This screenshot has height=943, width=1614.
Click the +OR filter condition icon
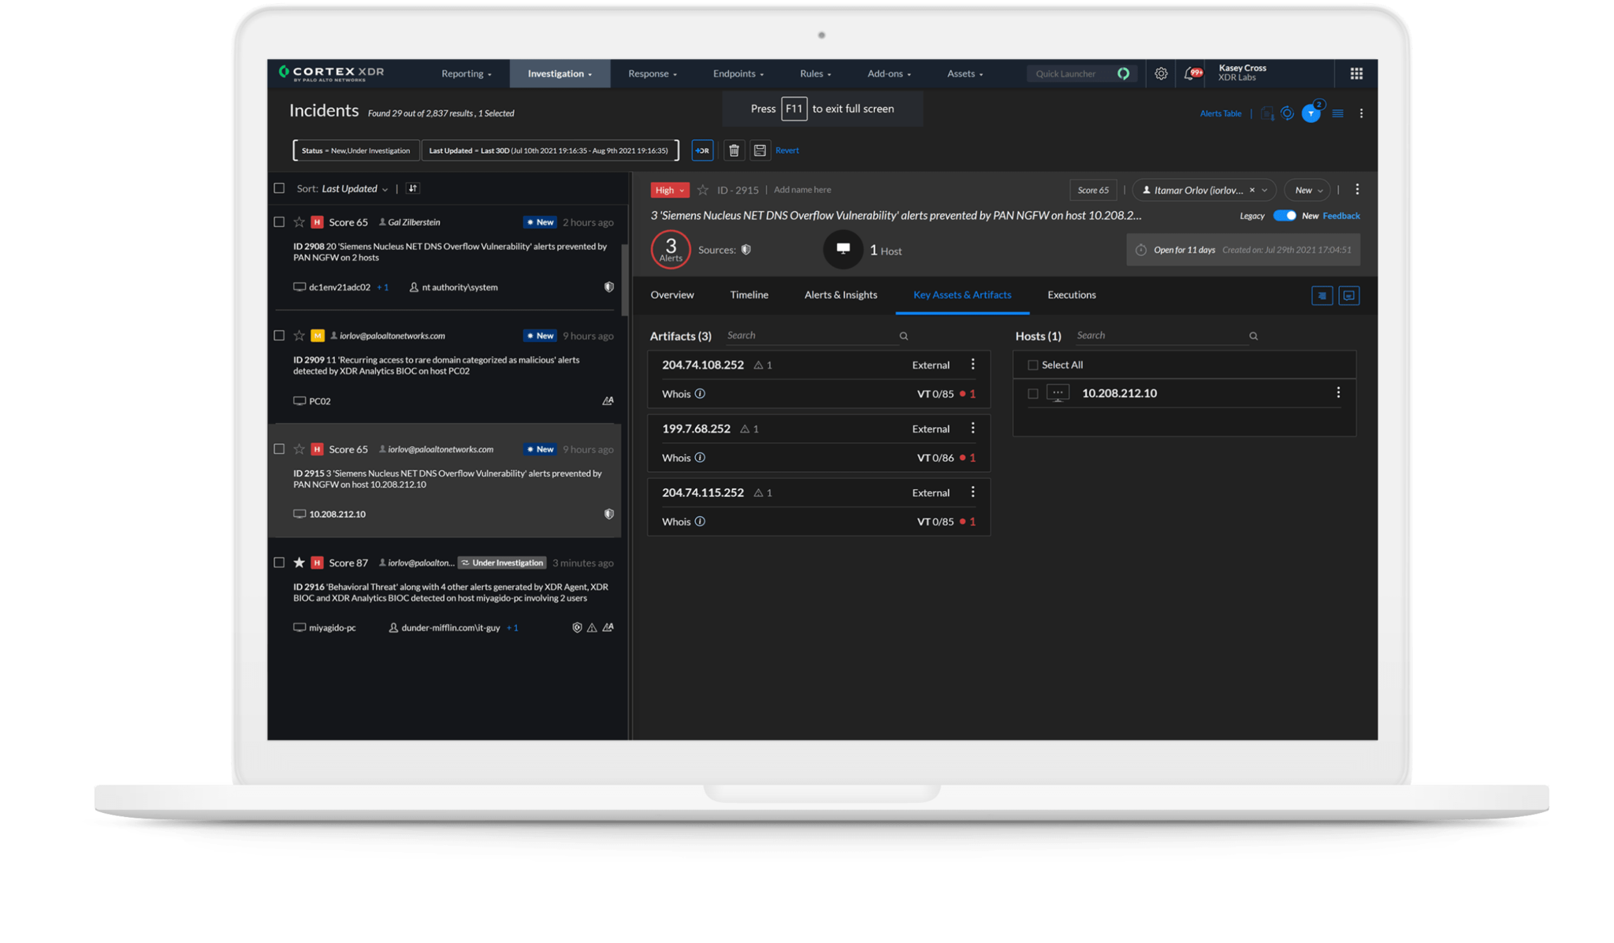701,150
